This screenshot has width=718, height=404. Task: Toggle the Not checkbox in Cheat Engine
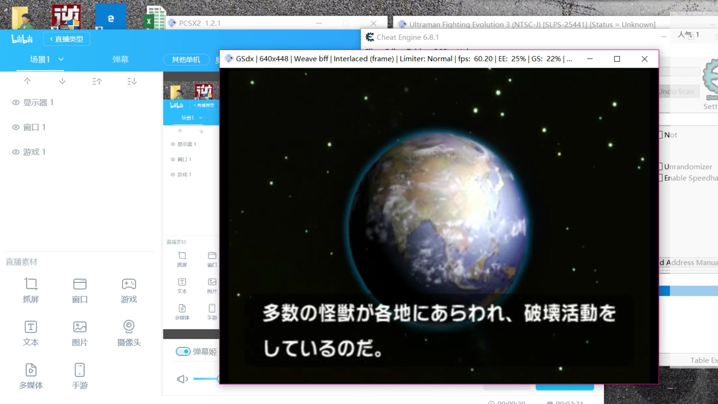click(x=660, y=135)
